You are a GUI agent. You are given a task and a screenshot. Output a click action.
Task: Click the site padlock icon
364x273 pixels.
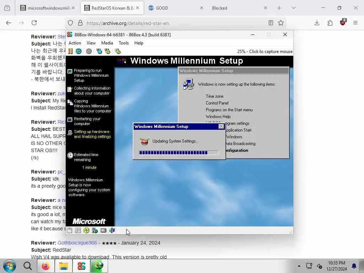80,23
